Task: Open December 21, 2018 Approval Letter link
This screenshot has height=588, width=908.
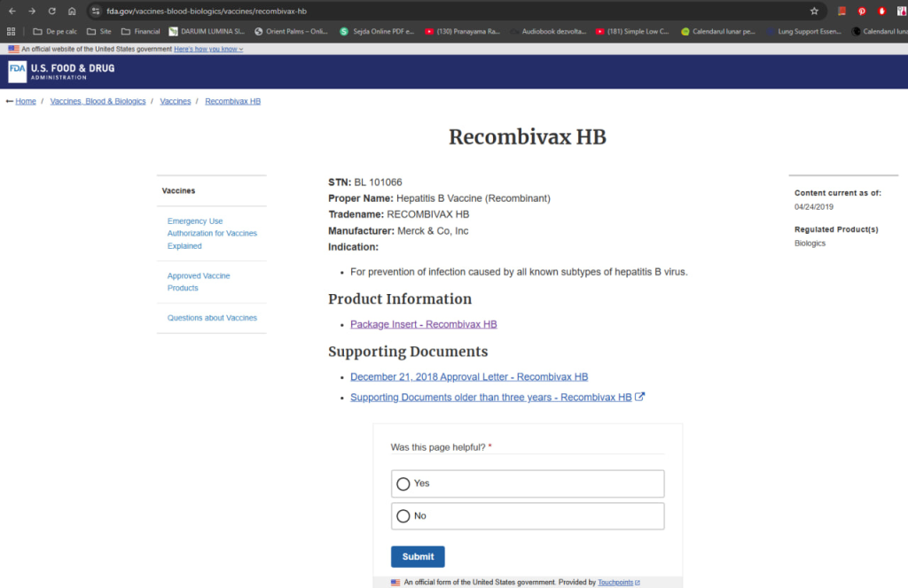Action: 468,376
